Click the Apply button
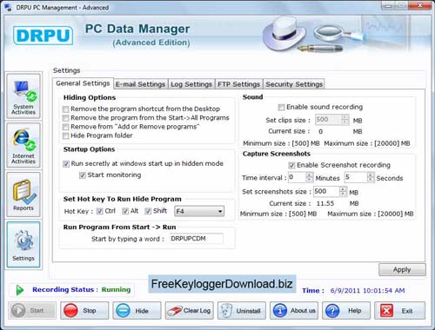This screenshot has width=435, height=330. (x=402, y=269)
